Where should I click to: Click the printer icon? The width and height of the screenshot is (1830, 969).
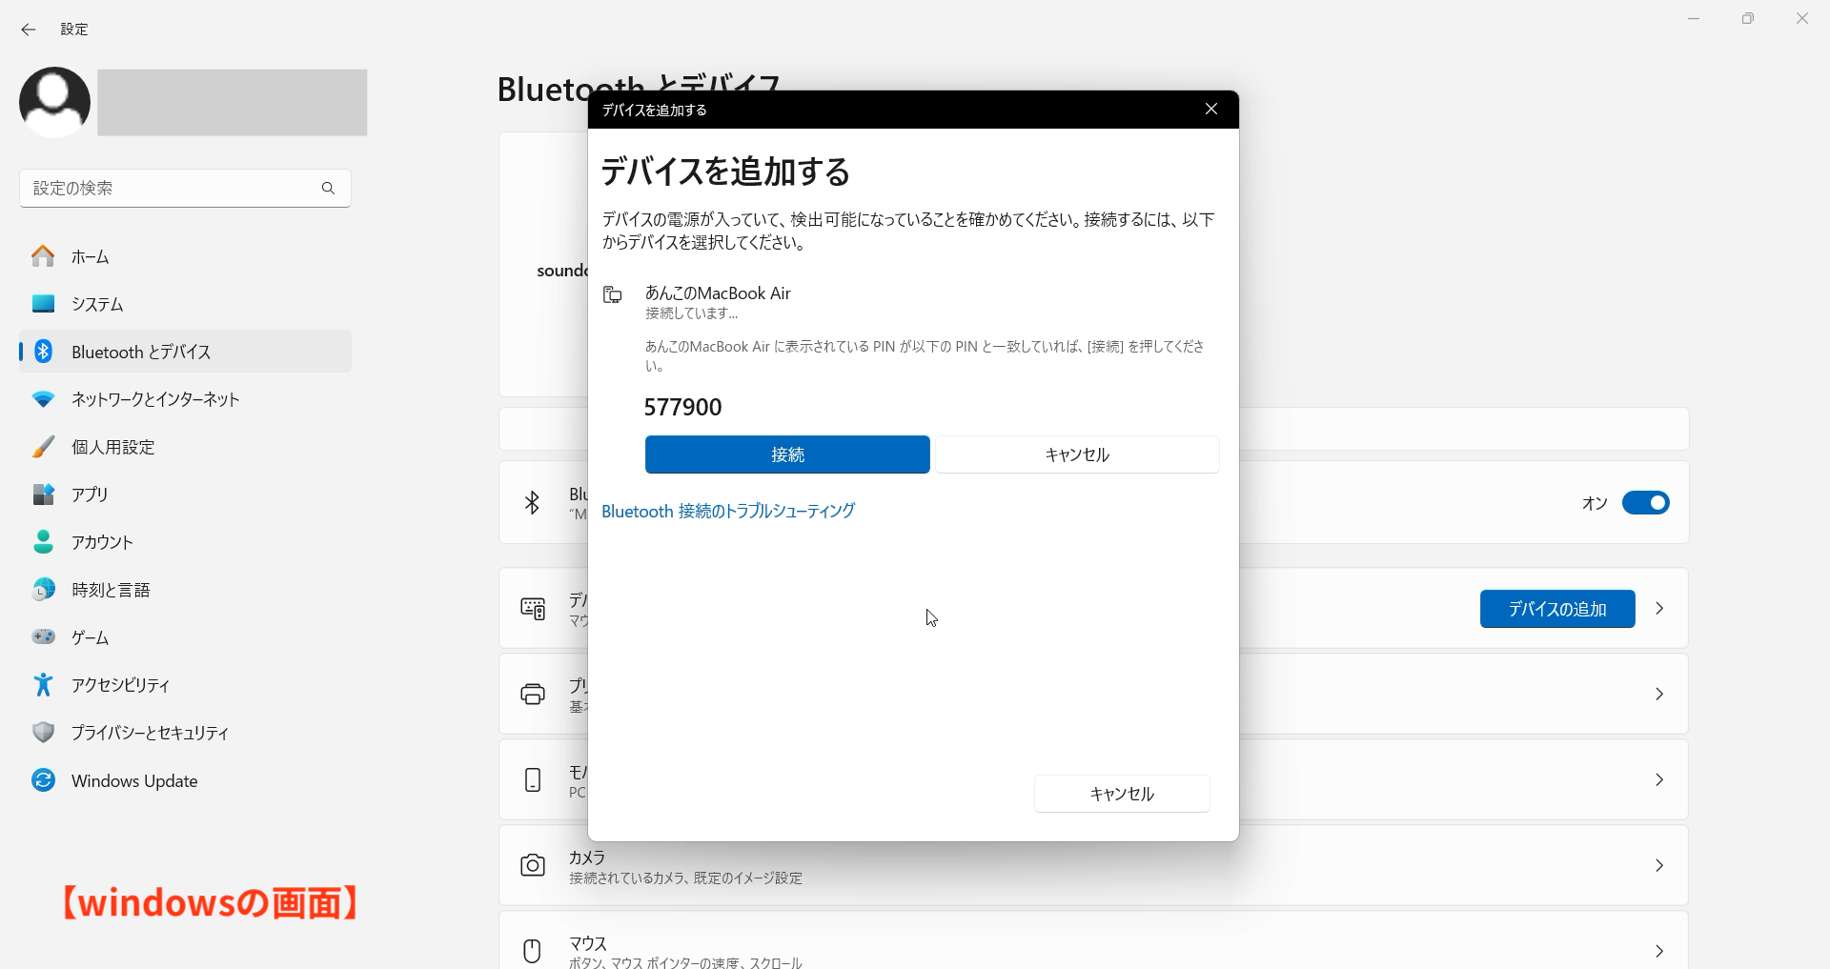[x=533, y=694]
